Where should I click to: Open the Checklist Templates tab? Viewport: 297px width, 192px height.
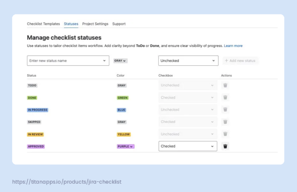44,24
